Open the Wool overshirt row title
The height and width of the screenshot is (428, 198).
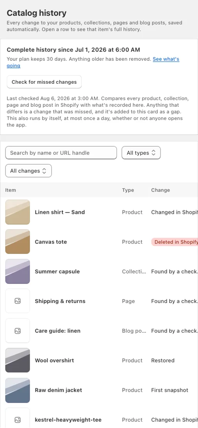tap(54, 360)
